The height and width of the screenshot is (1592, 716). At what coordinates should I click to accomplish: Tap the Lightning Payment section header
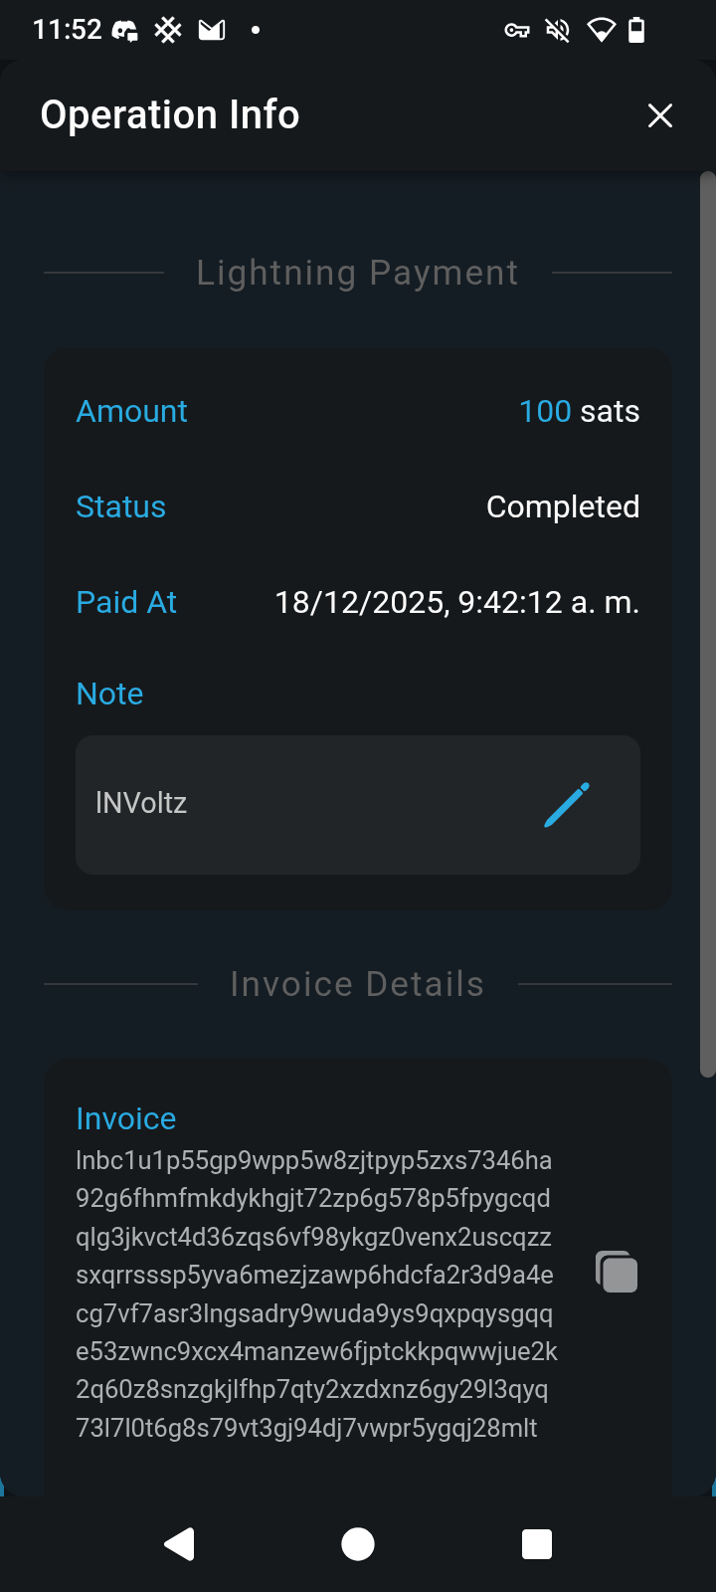(357, 273)
